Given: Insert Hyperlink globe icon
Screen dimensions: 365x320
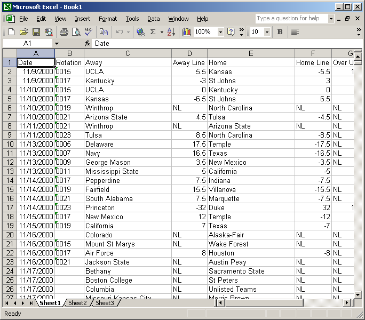Looking at the screenshot, I should (140, 31).
